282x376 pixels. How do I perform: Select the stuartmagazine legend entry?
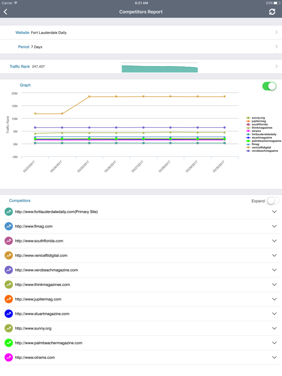click(259, 138)
